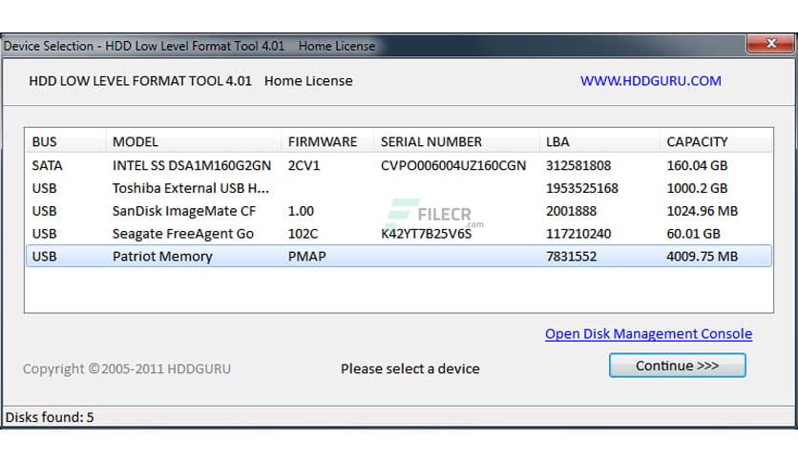Click serial number CVPO006004UZ160CGN
Viewport: 798px width, 462px height.
coord(453,165)
